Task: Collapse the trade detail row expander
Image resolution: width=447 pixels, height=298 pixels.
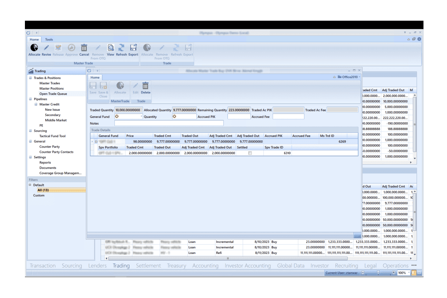Action: pos(96,142)
